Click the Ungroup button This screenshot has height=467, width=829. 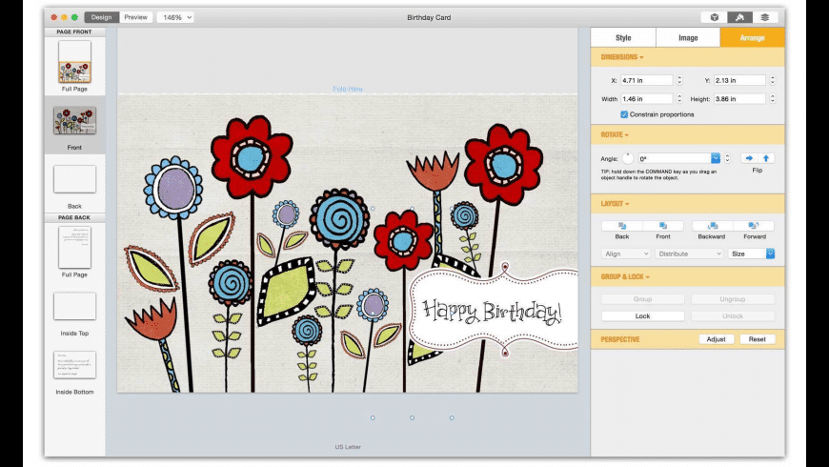pyautogui.click(x=732, y=299)
